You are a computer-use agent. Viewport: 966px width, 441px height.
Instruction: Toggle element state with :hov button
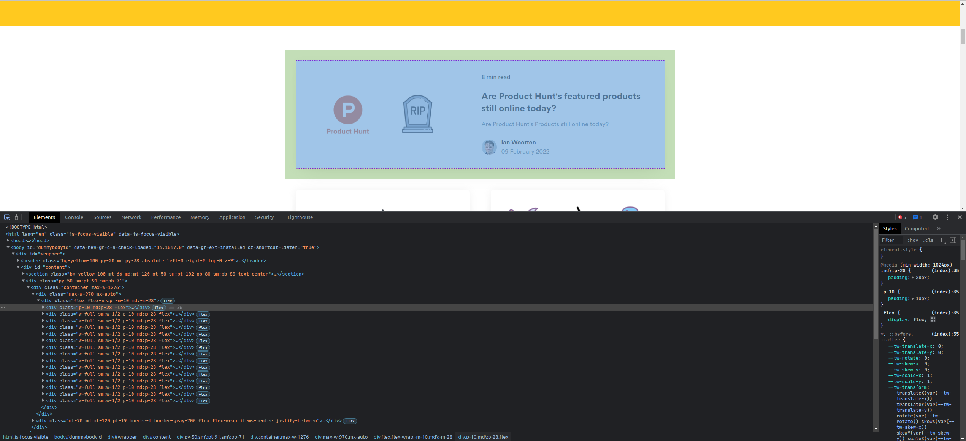(913, 240)
